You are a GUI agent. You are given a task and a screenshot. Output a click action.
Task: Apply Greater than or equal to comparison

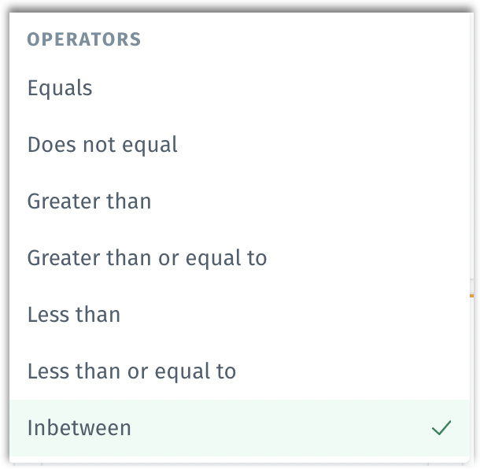coord(147,258)
